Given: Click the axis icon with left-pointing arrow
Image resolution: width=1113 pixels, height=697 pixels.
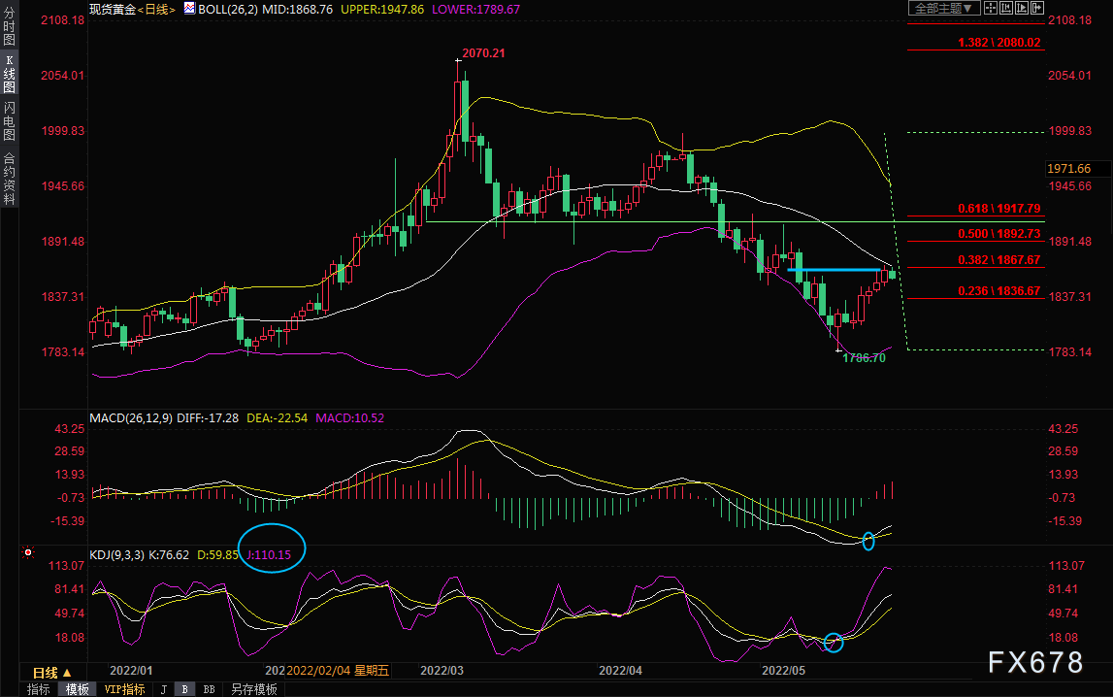Looking at the screenshot, I should (x=1006, y=8).
